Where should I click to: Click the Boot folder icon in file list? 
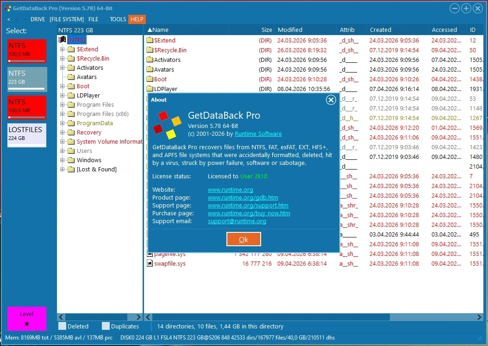tap(150, 79)
